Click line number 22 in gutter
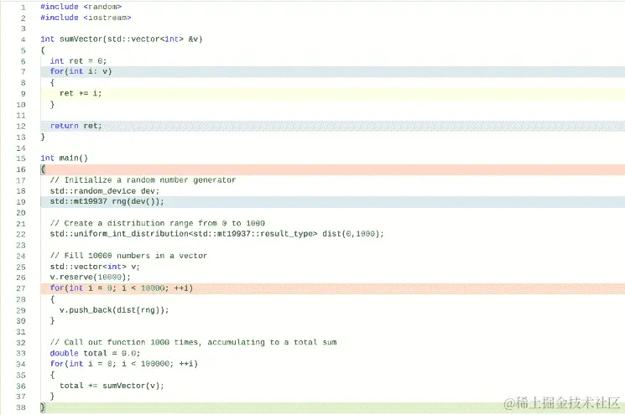Viewport: 625px width, 415px height. point(21,234)
